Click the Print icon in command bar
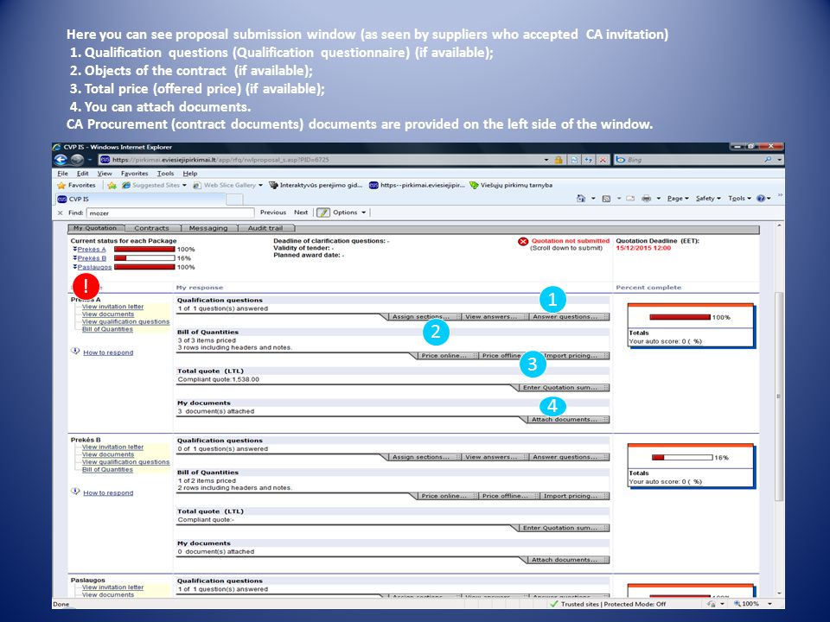The image size is (830, 622). (x=646, y=199)
